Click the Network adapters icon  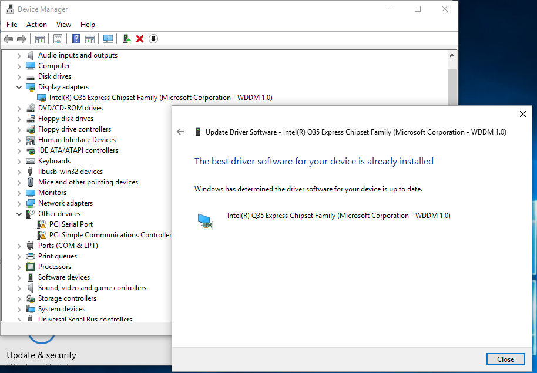tap(31, 203)
